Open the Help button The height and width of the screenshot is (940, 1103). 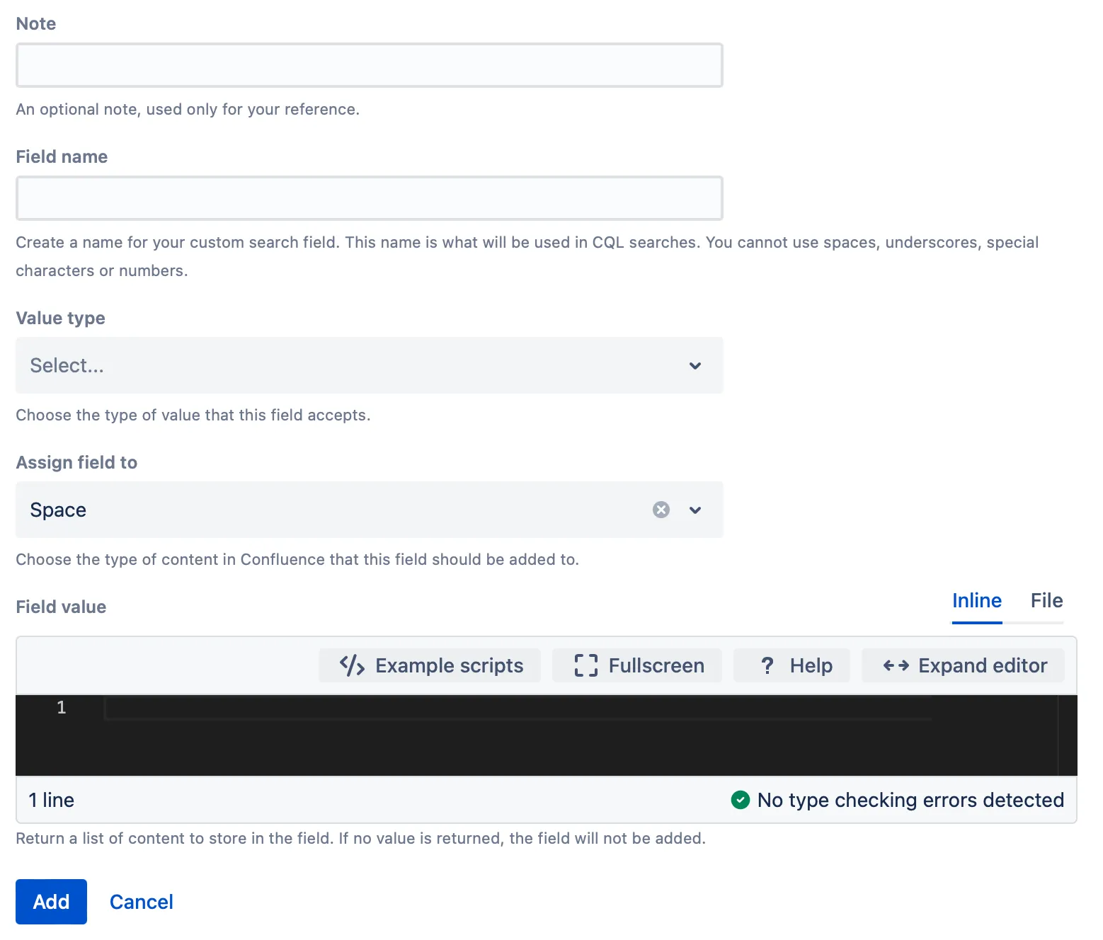(791, 665)
